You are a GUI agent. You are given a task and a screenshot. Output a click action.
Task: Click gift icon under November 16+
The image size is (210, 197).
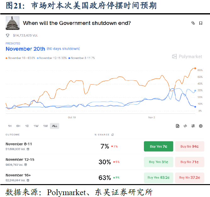pyautogui.click(x=28, y=180)
